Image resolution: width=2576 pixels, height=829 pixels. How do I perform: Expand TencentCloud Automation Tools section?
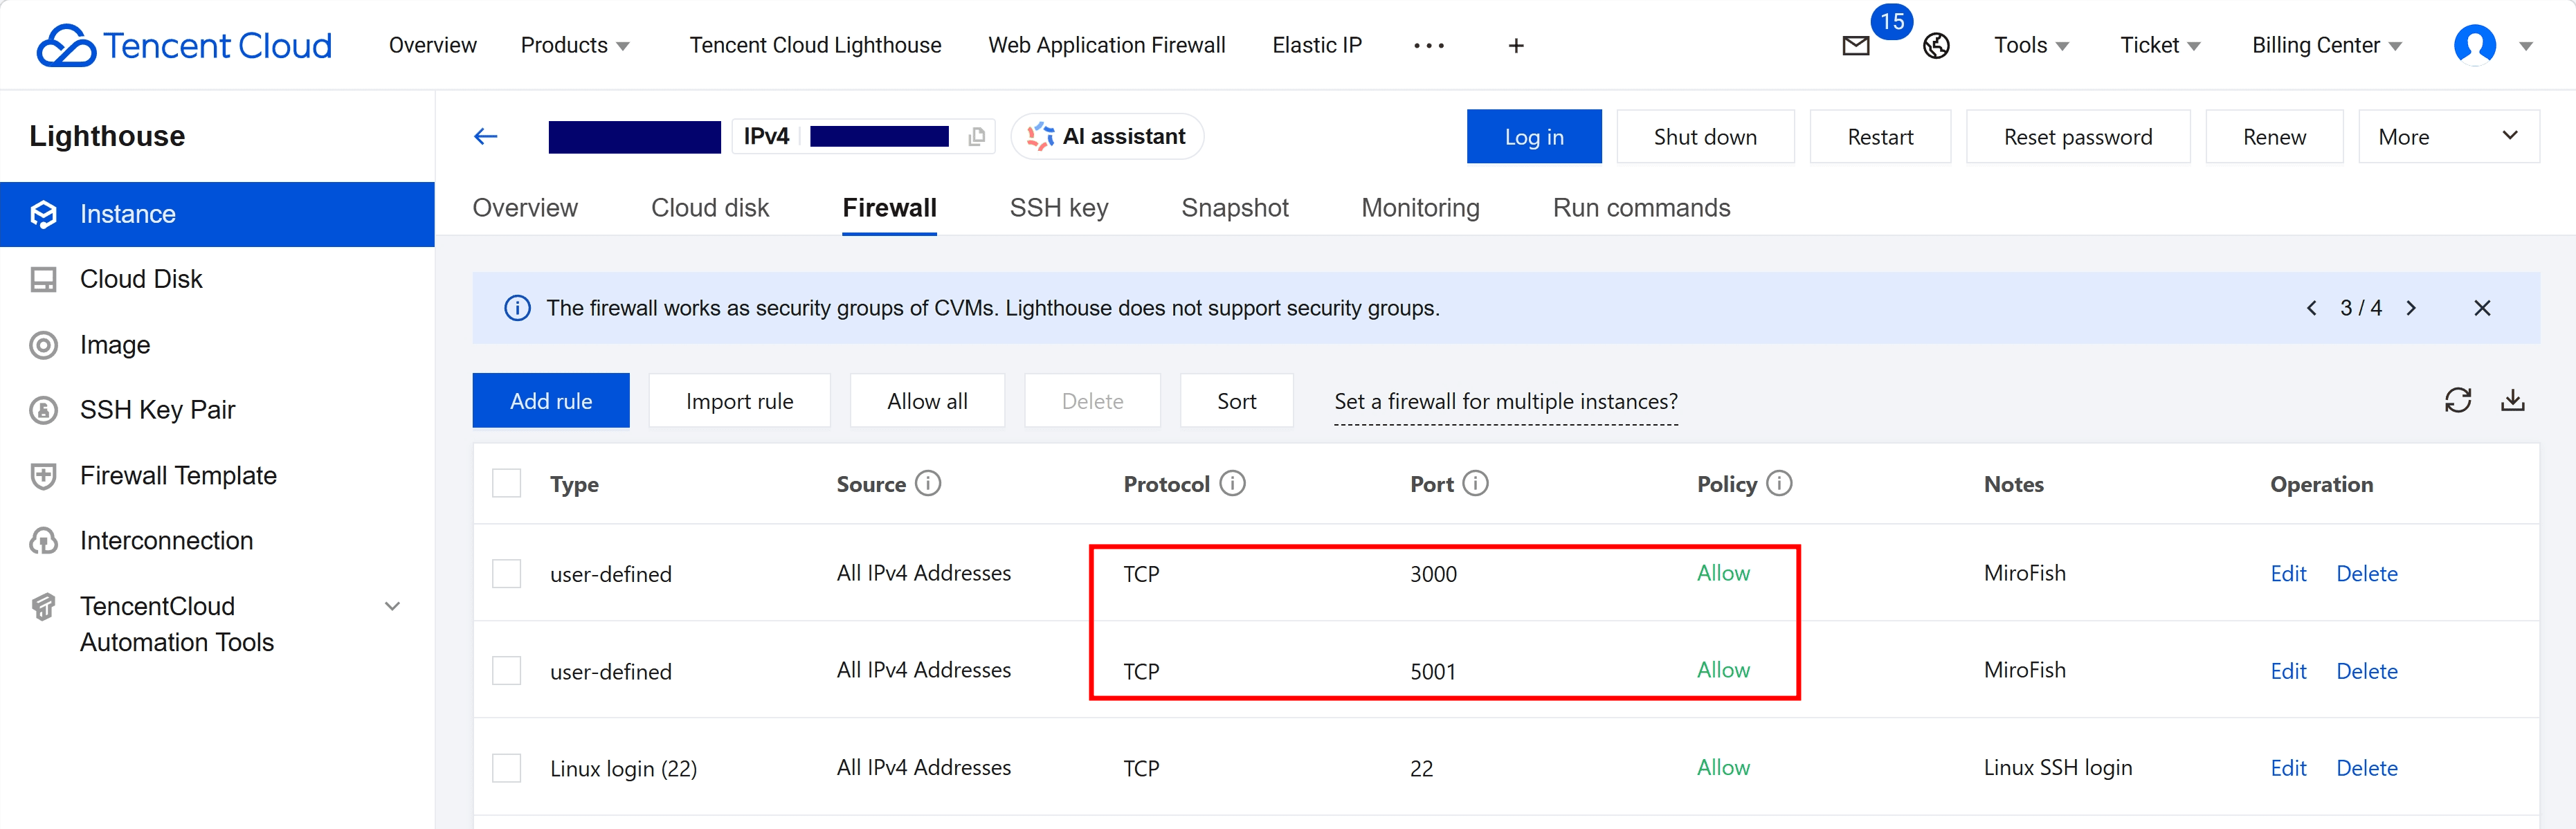pos(393,606)
